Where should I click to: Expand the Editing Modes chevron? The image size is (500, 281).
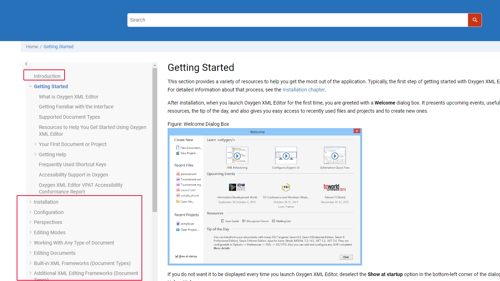30,232
